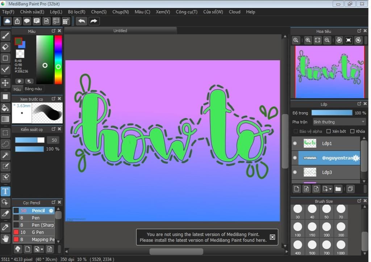Activate the Text tool
Image resolution: width=371 pixels, height=262 pixels.
point(5,191)
